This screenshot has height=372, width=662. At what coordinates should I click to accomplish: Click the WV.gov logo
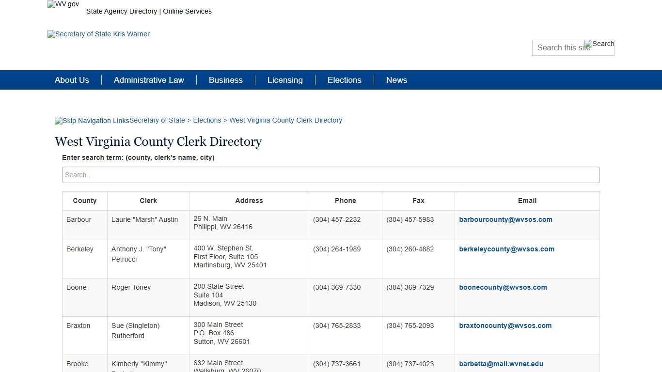tap(63, 4)
